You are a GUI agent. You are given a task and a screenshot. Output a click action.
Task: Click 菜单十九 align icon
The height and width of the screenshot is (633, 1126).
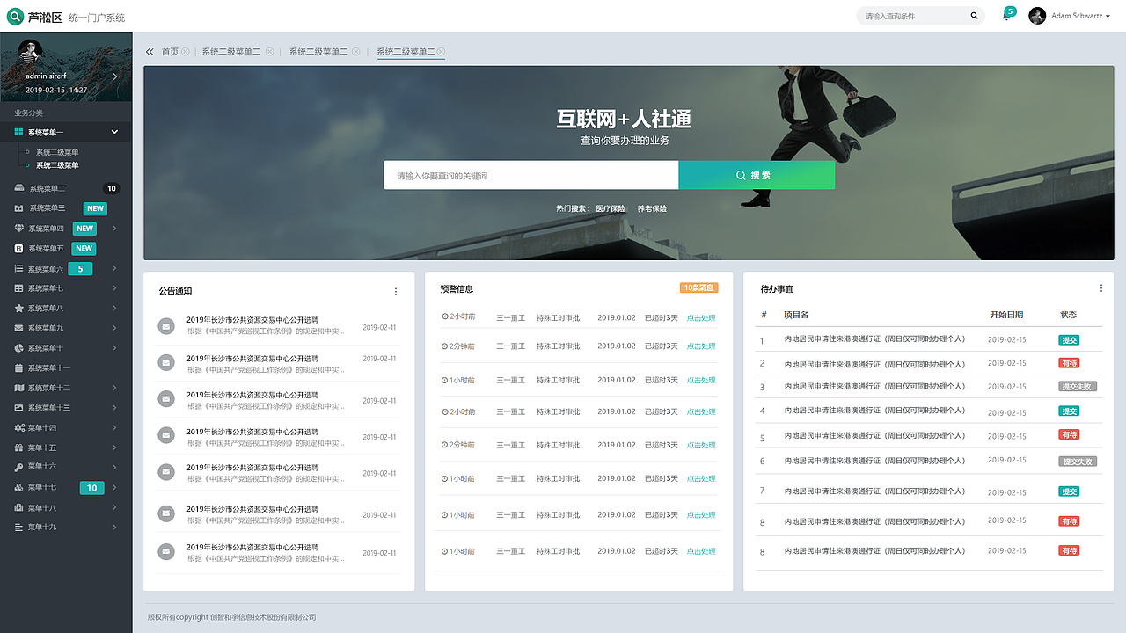click(x=18, y=527)
